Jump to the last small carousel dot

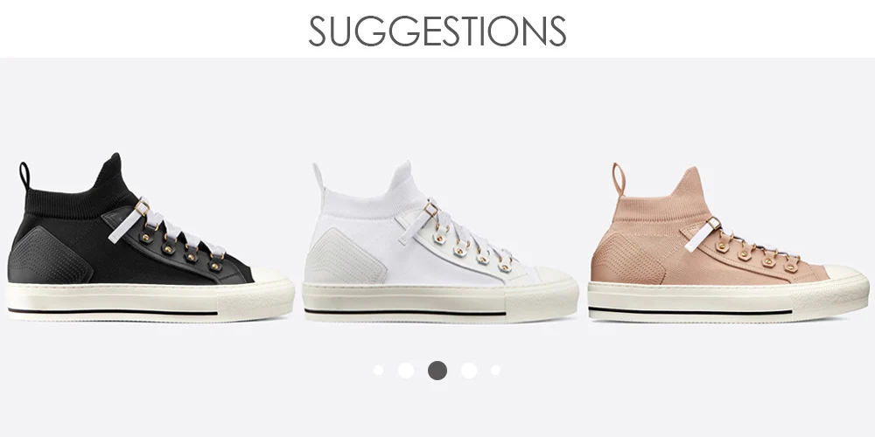[x=495, y=370]
